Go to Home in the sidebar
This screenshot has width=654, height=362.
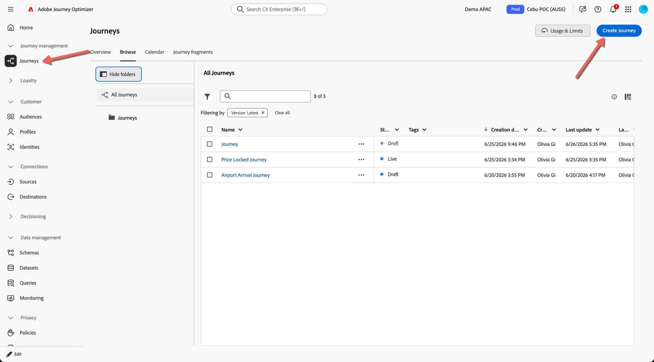pyautogui.click(x=26, y=28)
